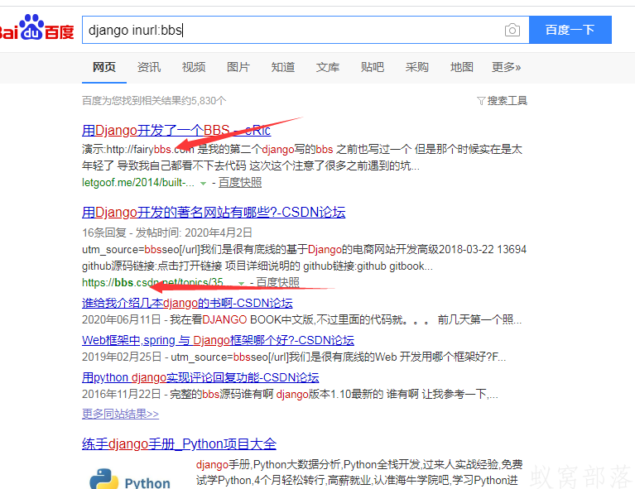Image resolution: width=635 pixels, height=489 pixels.
Task: Open 百度快照 for letgoof.me result
Action: (240, 183)
